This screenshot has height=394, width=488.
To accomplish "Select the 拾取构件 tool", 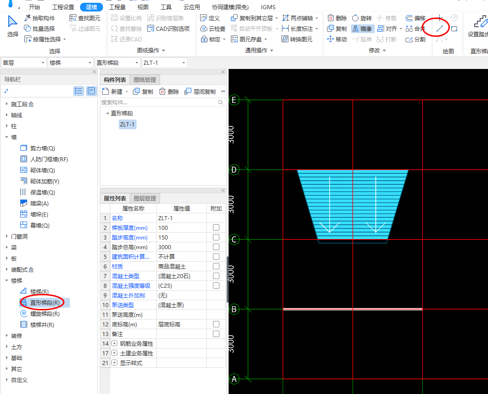I will (x=40, y=18).
